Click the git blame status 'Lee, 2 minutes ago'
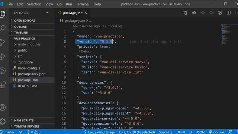The image size is (238, 134). click(100, 132)
